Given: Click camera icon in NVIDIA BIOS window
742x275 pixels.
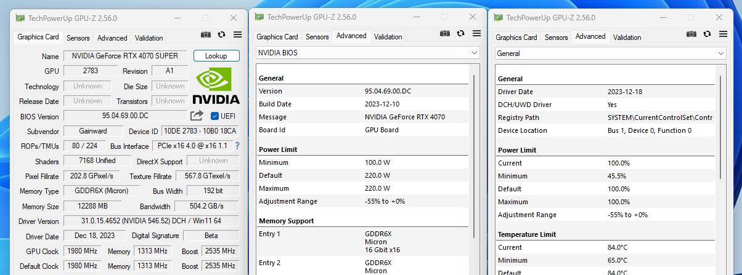Looking at the screenshot, I should click(445, 34).
